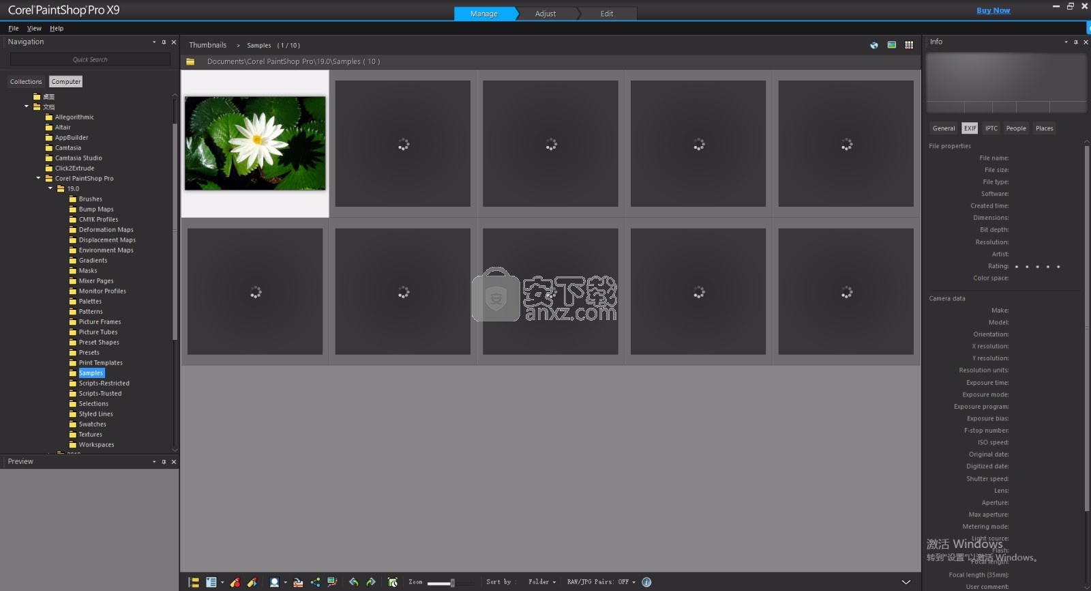Rotate the photo left with the blue arrow
This screenshot has width=1091, height=591.
click(353, 582)
